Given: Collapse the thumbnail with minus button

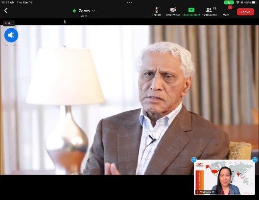Looking at the screenshot, I should [255, 160].
